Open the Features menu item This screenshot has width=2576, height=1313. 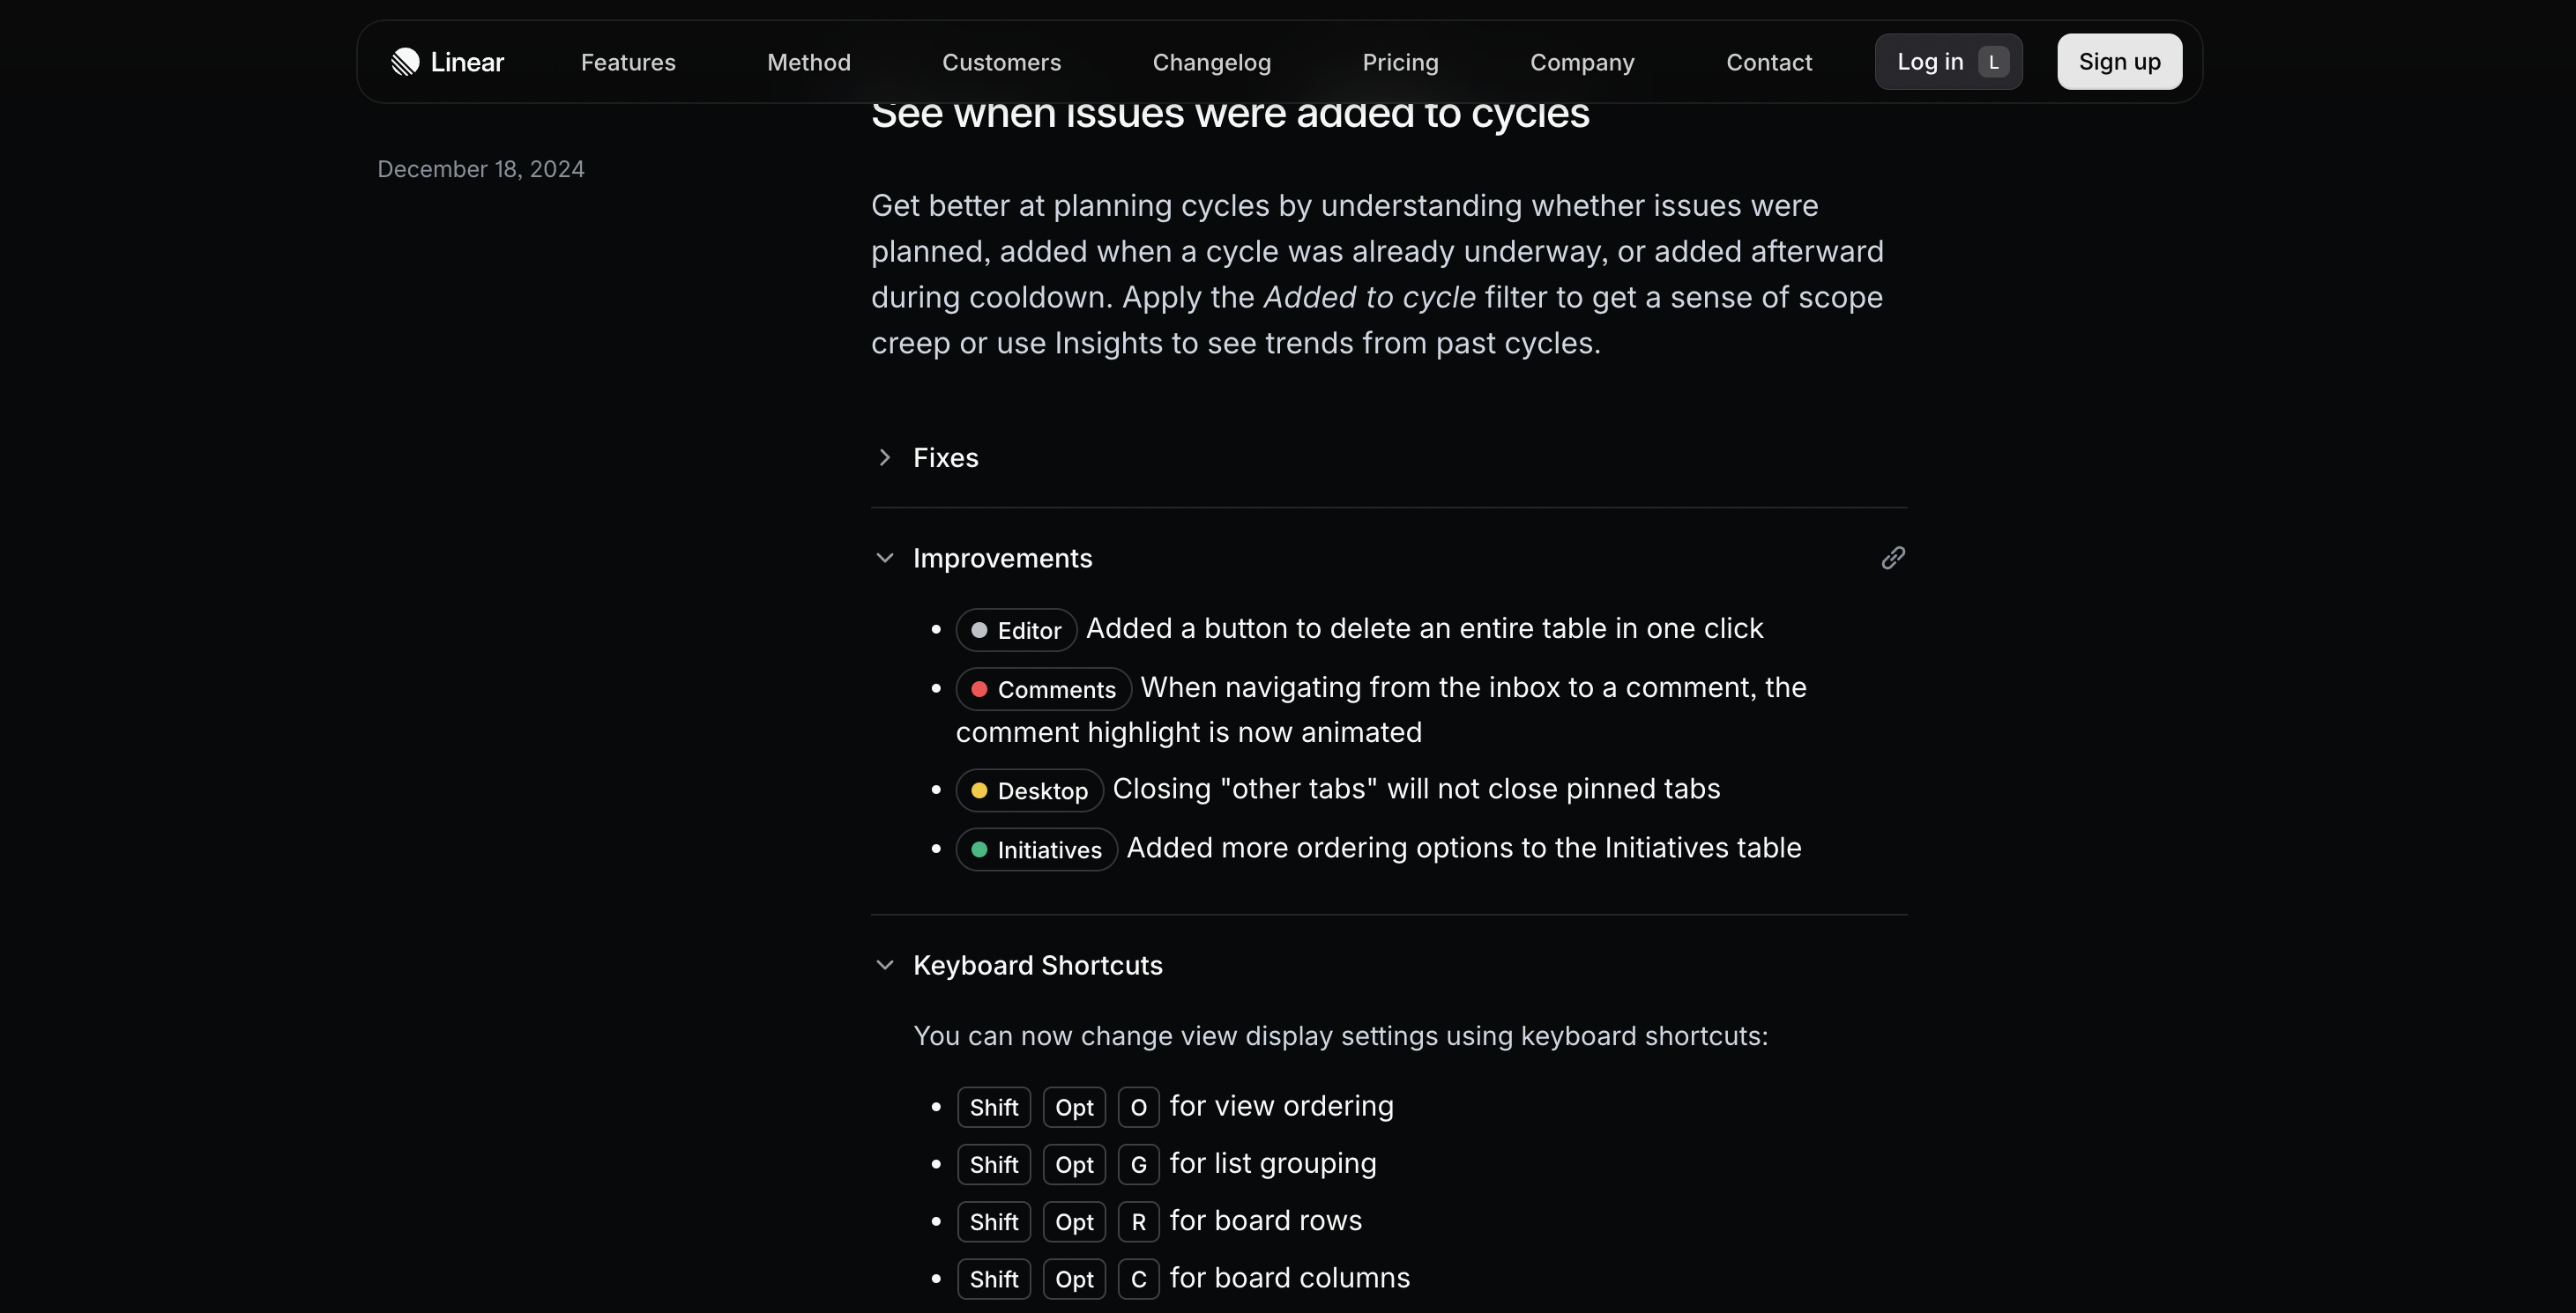[x=628, y=62]
